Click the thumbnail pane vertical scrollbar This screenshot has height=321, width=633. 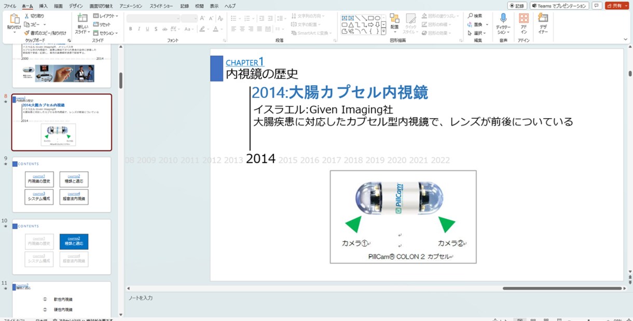(x=121, y=80)
